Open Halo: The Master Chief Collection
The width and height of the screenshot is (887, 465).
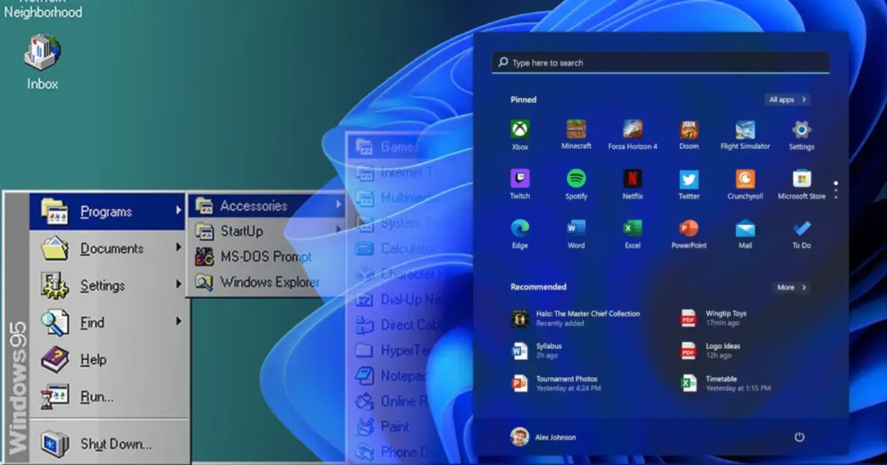click(x=576, y=318)
